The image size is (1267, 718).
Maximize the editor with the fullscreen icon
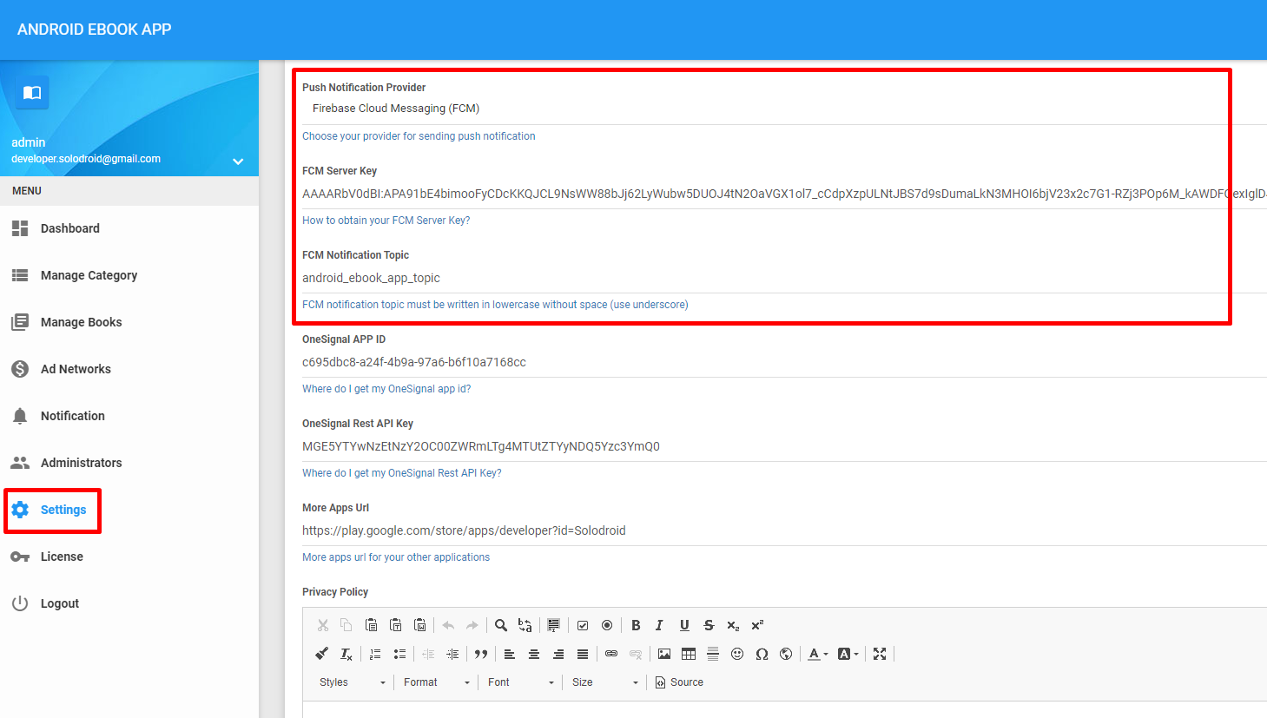coord(880,654)
